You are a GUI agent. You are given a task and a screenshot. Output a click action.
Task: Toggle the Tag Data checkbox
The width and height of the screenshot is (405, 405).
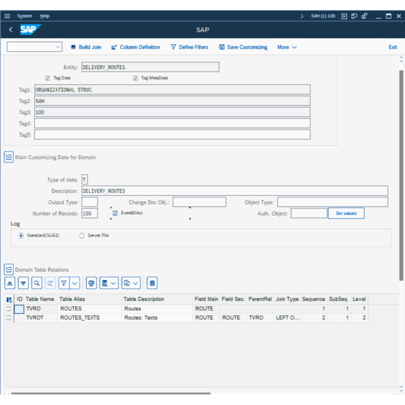click(x=48, y=78)
